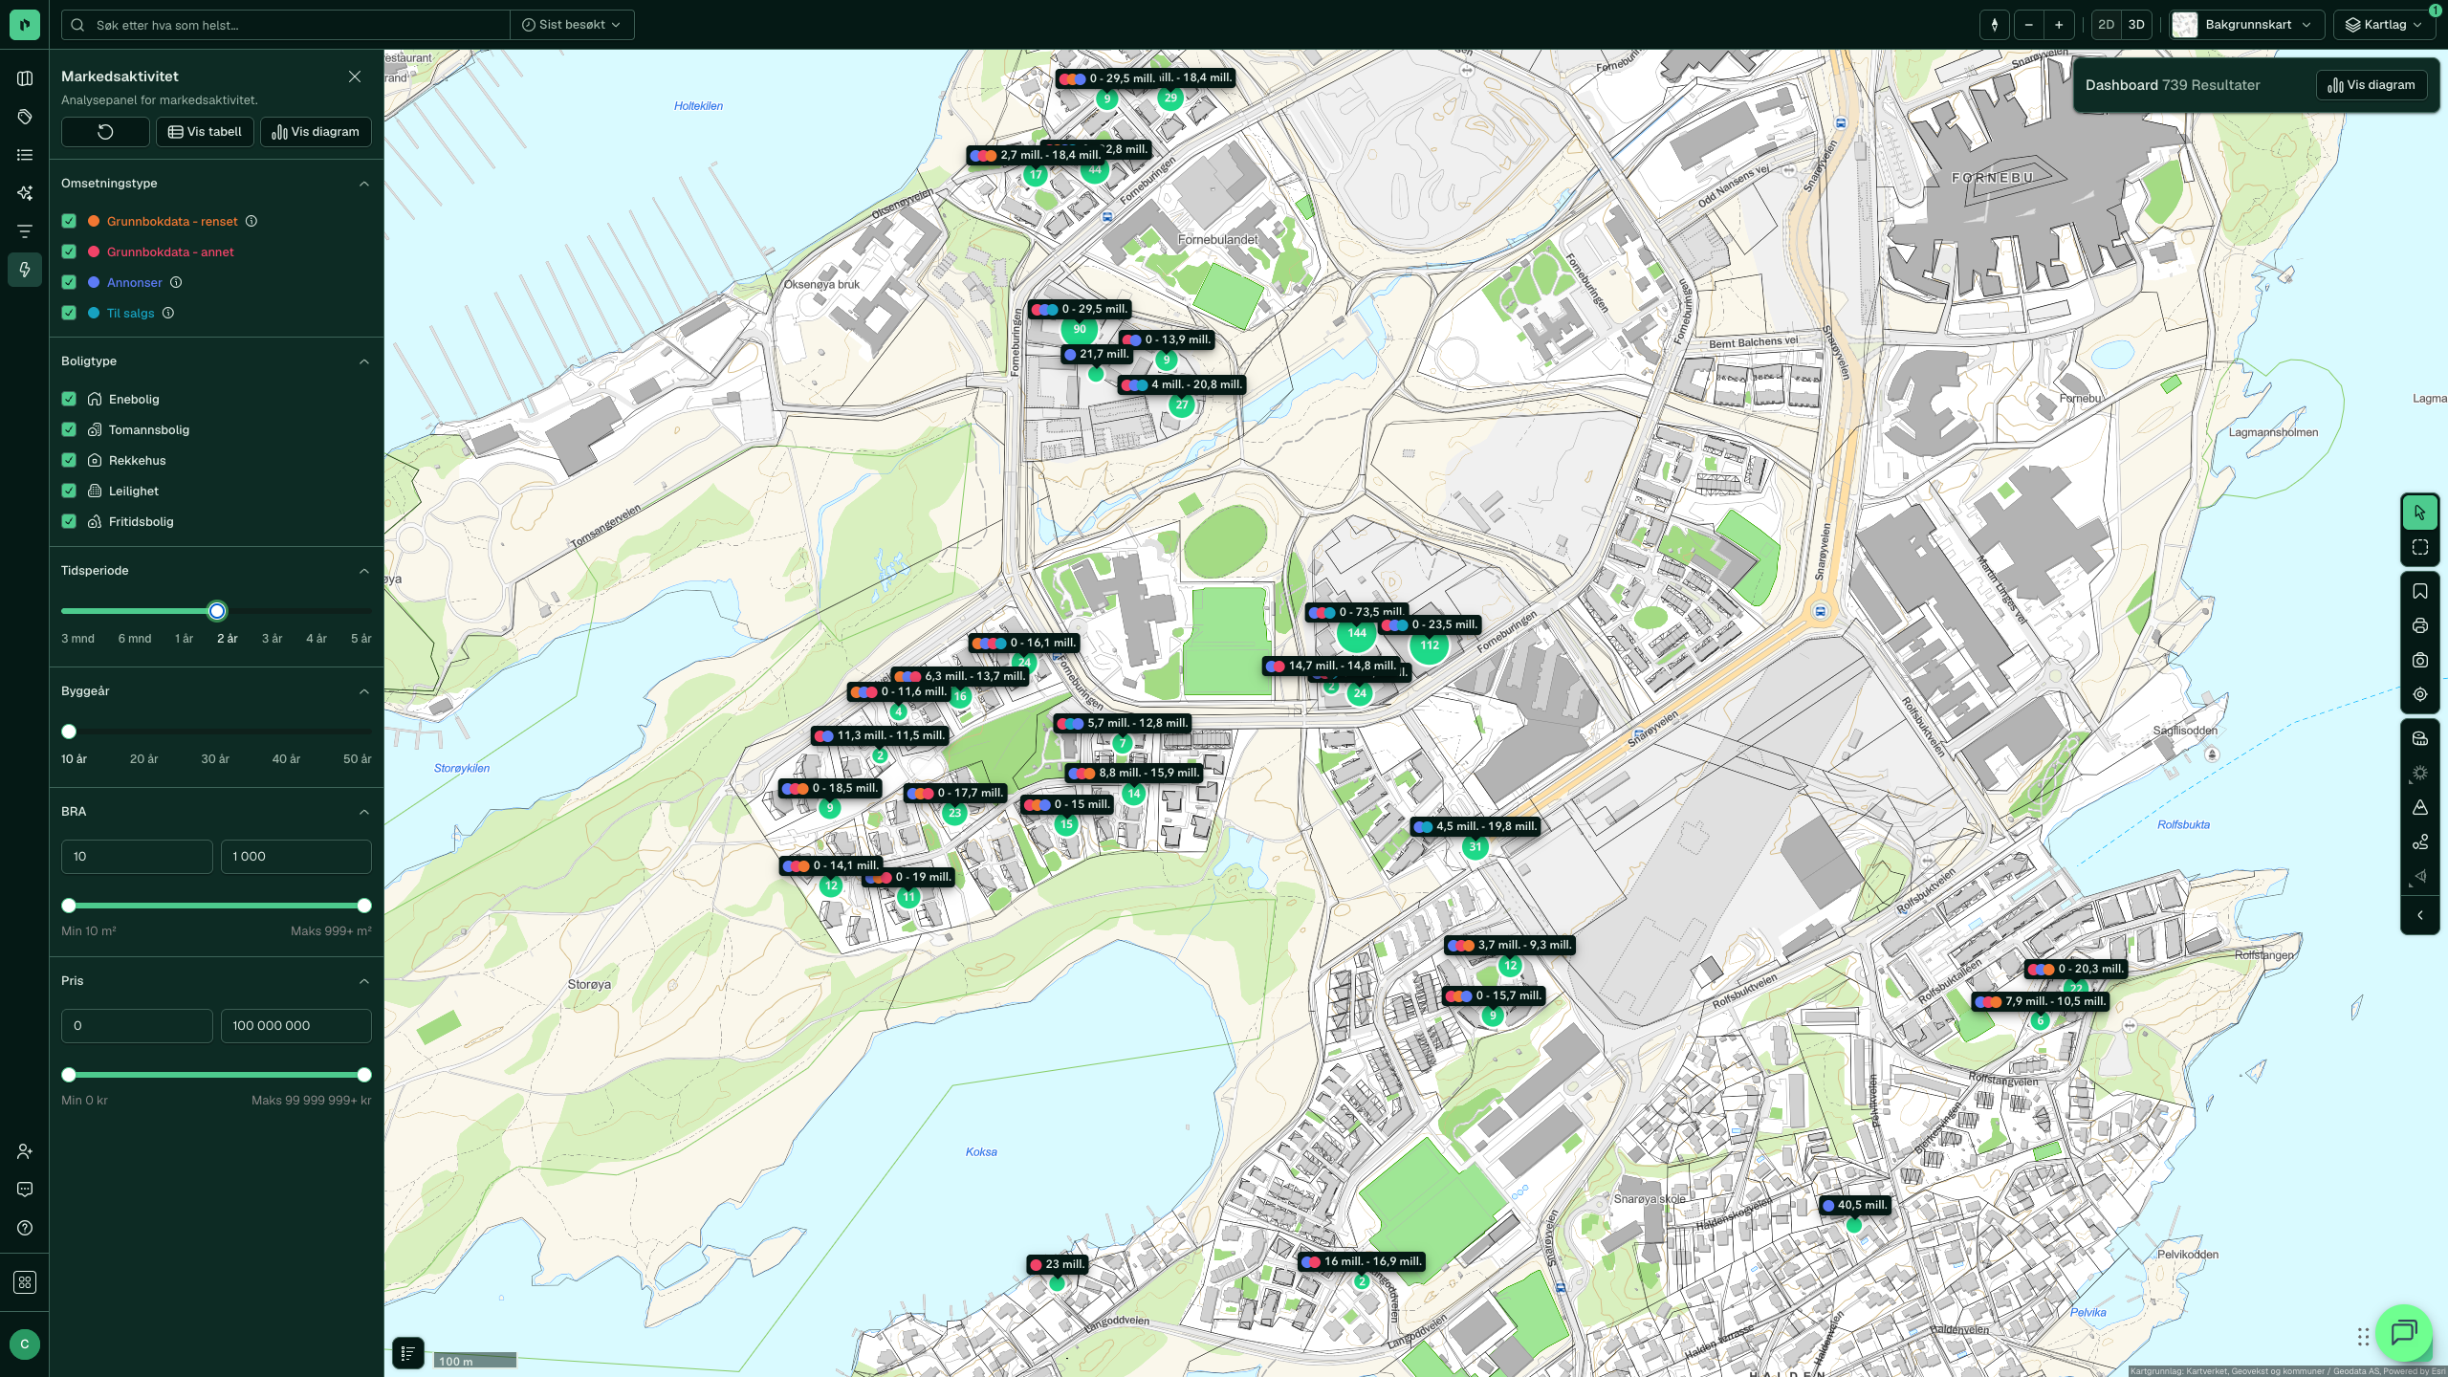Image resolution: width=2448 pixels, height=1377 pixels.
Task: Click the BRA minimum input field
Action: tap(137, 857)
